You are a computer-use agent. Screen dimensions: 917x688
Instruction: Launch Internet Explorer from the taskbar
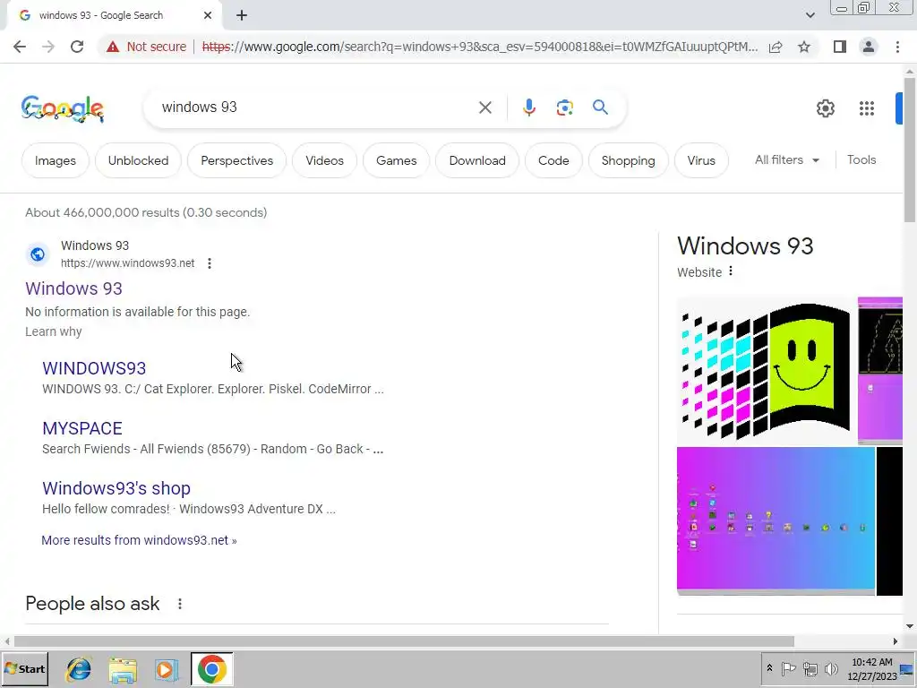pyautogui.click(x=79, y=669)
